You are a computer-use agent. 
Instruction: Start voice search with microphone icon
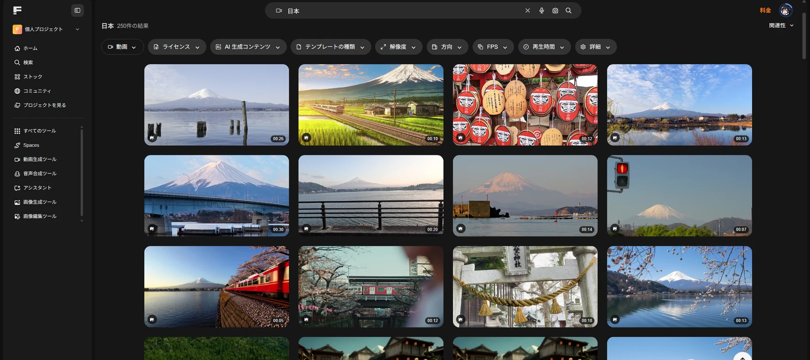[x=542, y=11]
